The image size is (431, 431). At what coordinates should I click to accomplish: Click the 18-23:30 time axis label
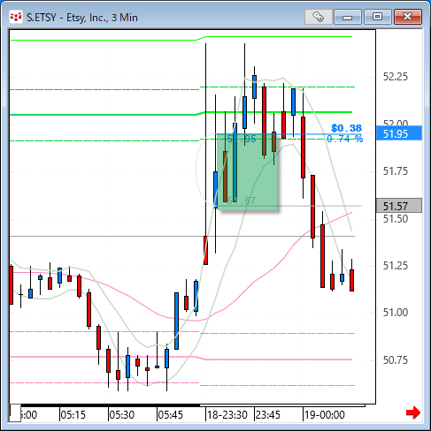[227, 415]
